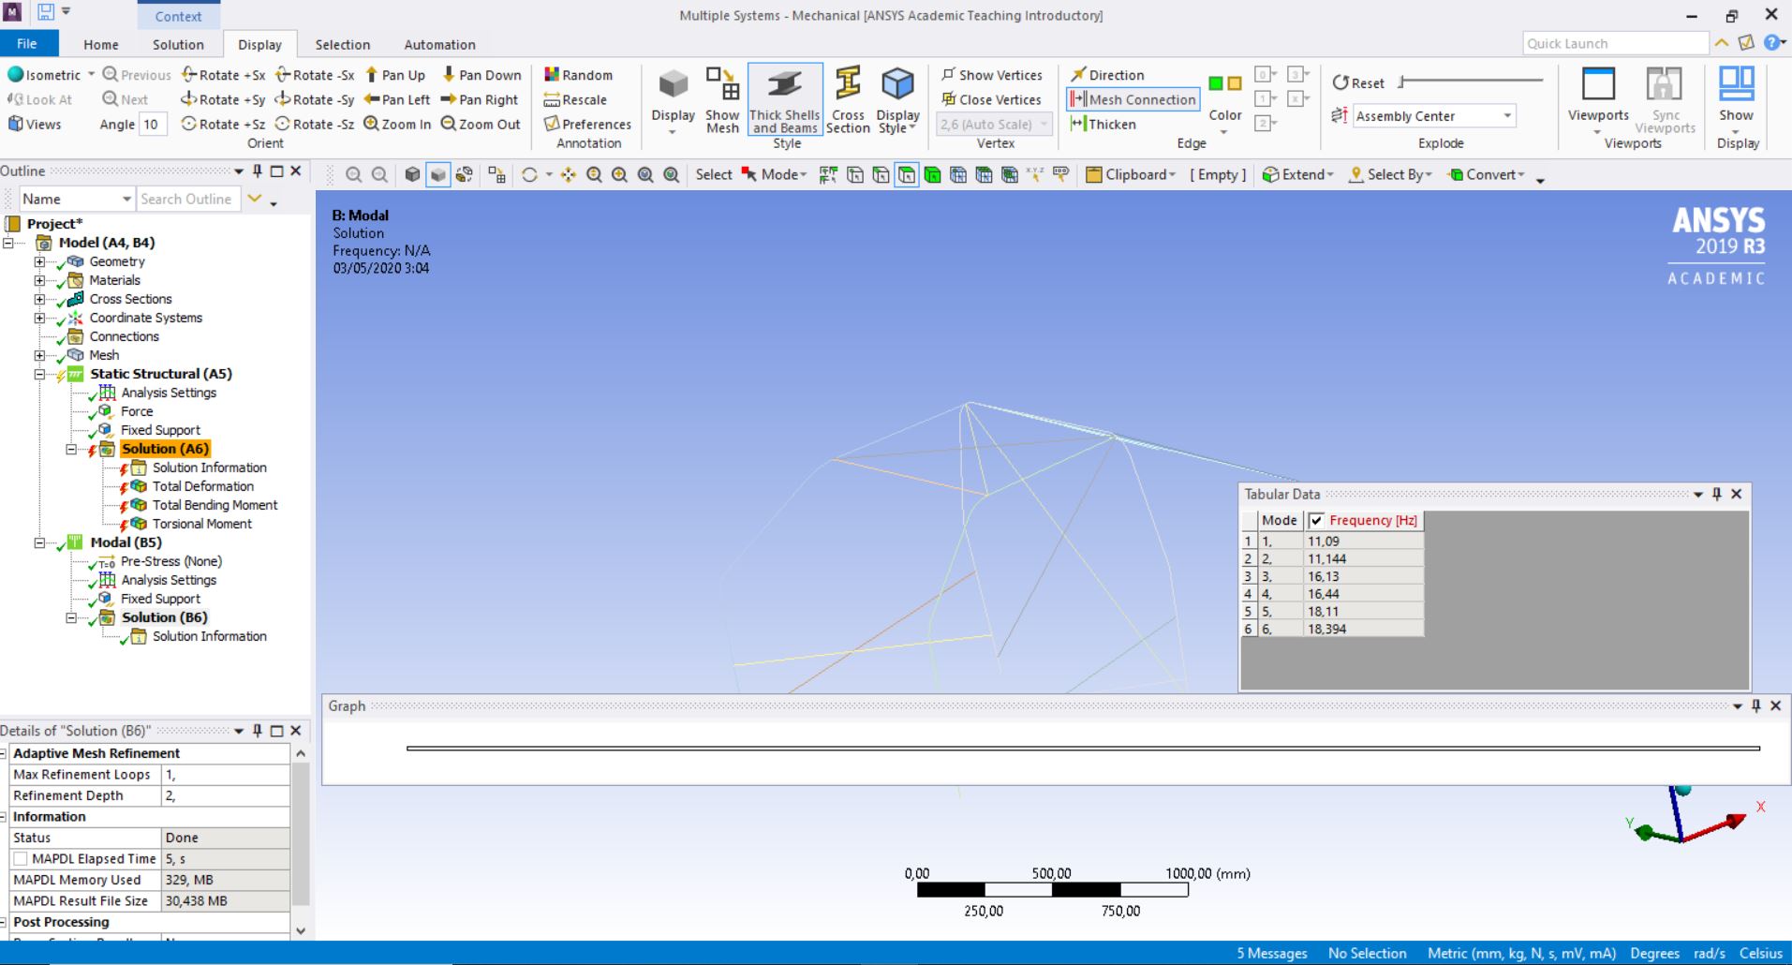Click the Reset explode button
This screenshot has width=1792, height=965.
point(1357,82)
